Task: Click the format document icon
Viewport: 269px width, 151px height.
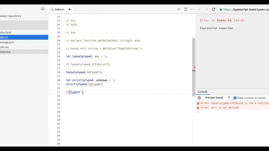Action: tap(179, 9)
